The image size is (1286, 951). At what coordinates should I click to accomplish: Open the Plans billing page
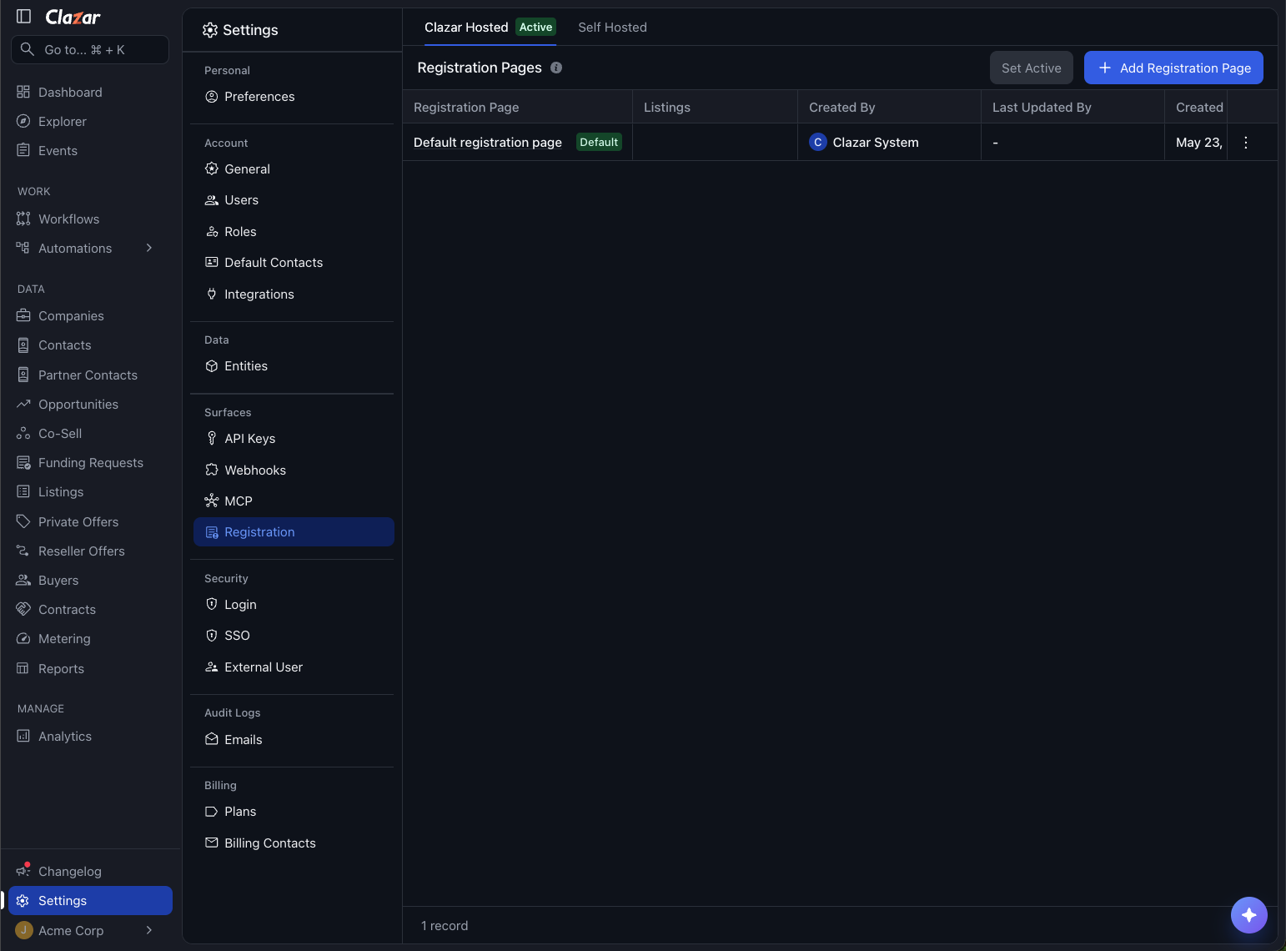(x=294, y=812)
